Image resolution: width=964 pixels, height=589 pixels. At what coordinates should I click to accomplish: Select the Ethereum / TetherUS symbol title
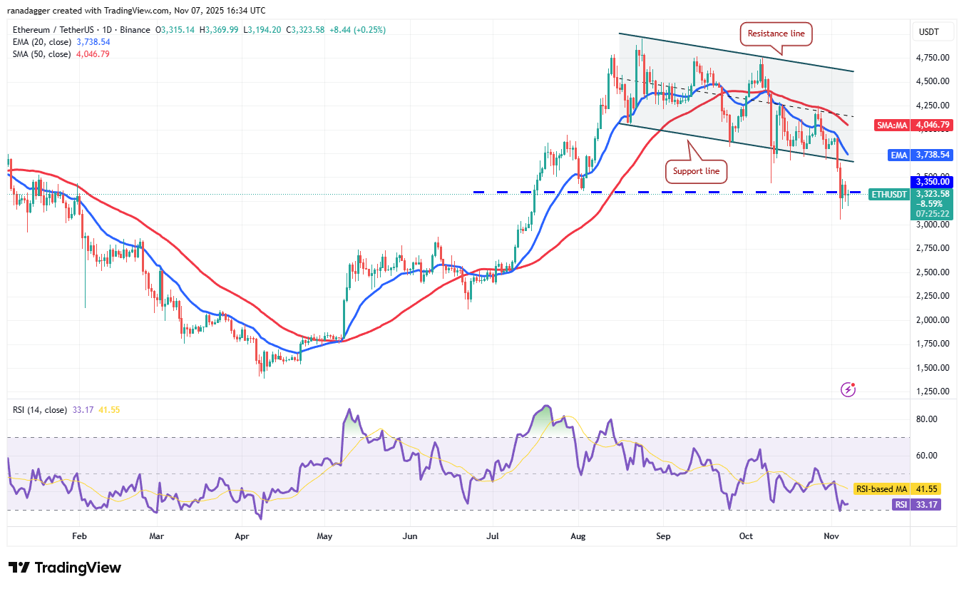pos(54,30)
